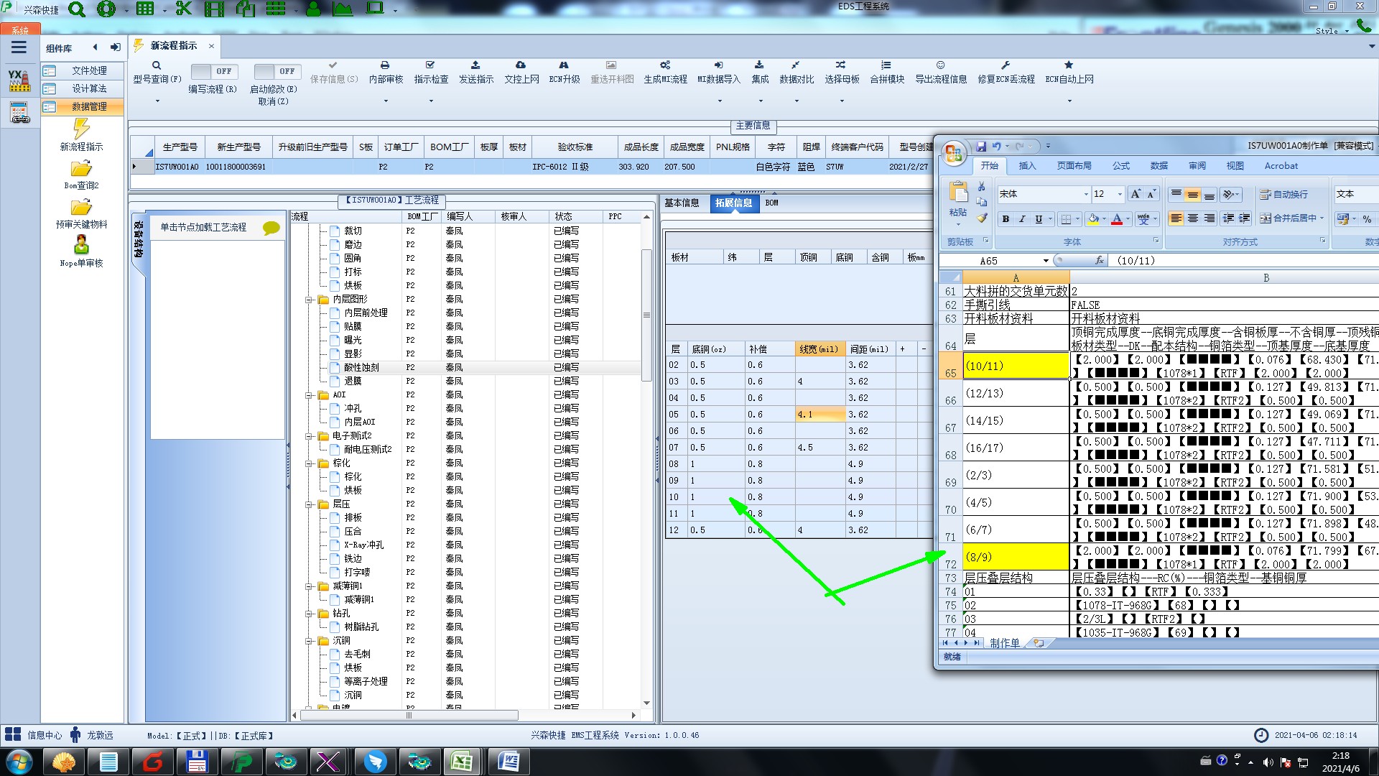Open the Excel 页面布局 ribbon tab
Screen dimensions: 1379x776
tap(1074, 166)
